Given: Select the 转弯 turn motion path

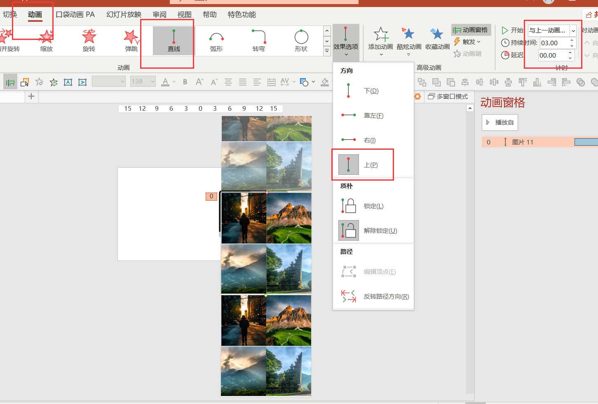Looking at the screenshot, I should pos(258,41).
